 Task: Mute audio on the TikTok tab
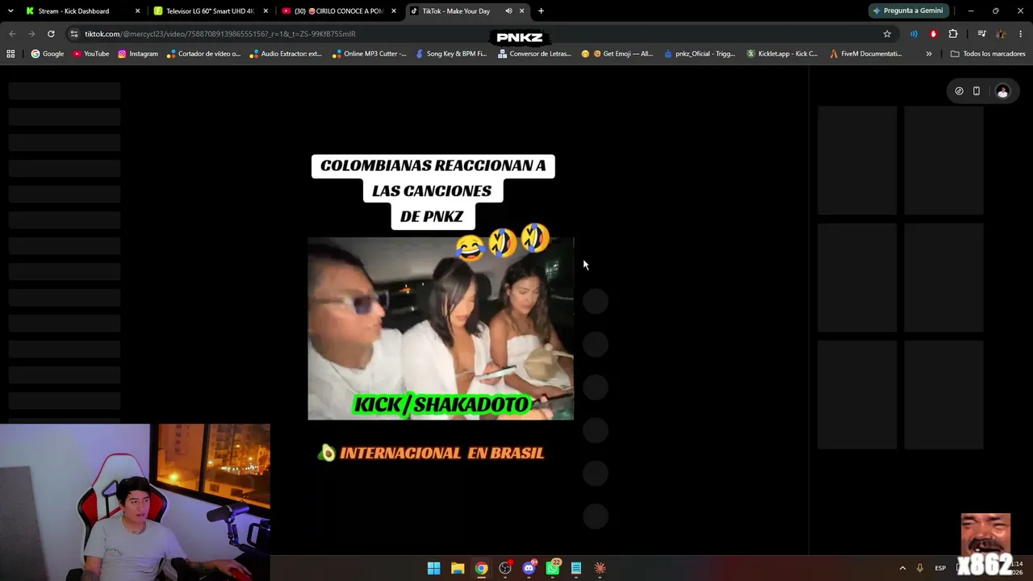coord(508,11)
